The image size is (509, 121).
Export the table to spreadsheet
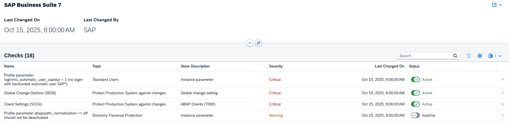pyautogui.click(x=491, y=56)
